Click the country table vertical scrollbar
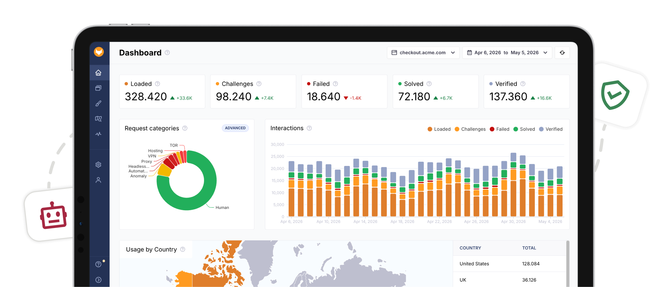The height and width of the screenshot is (287, 667). (568, 264)
